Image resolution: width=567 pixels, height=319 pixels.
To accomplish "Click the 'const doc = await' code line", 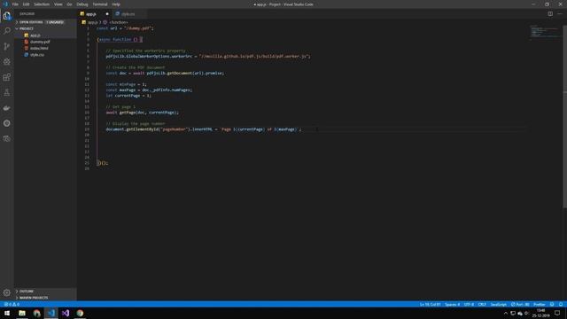I will pos(165,73).
